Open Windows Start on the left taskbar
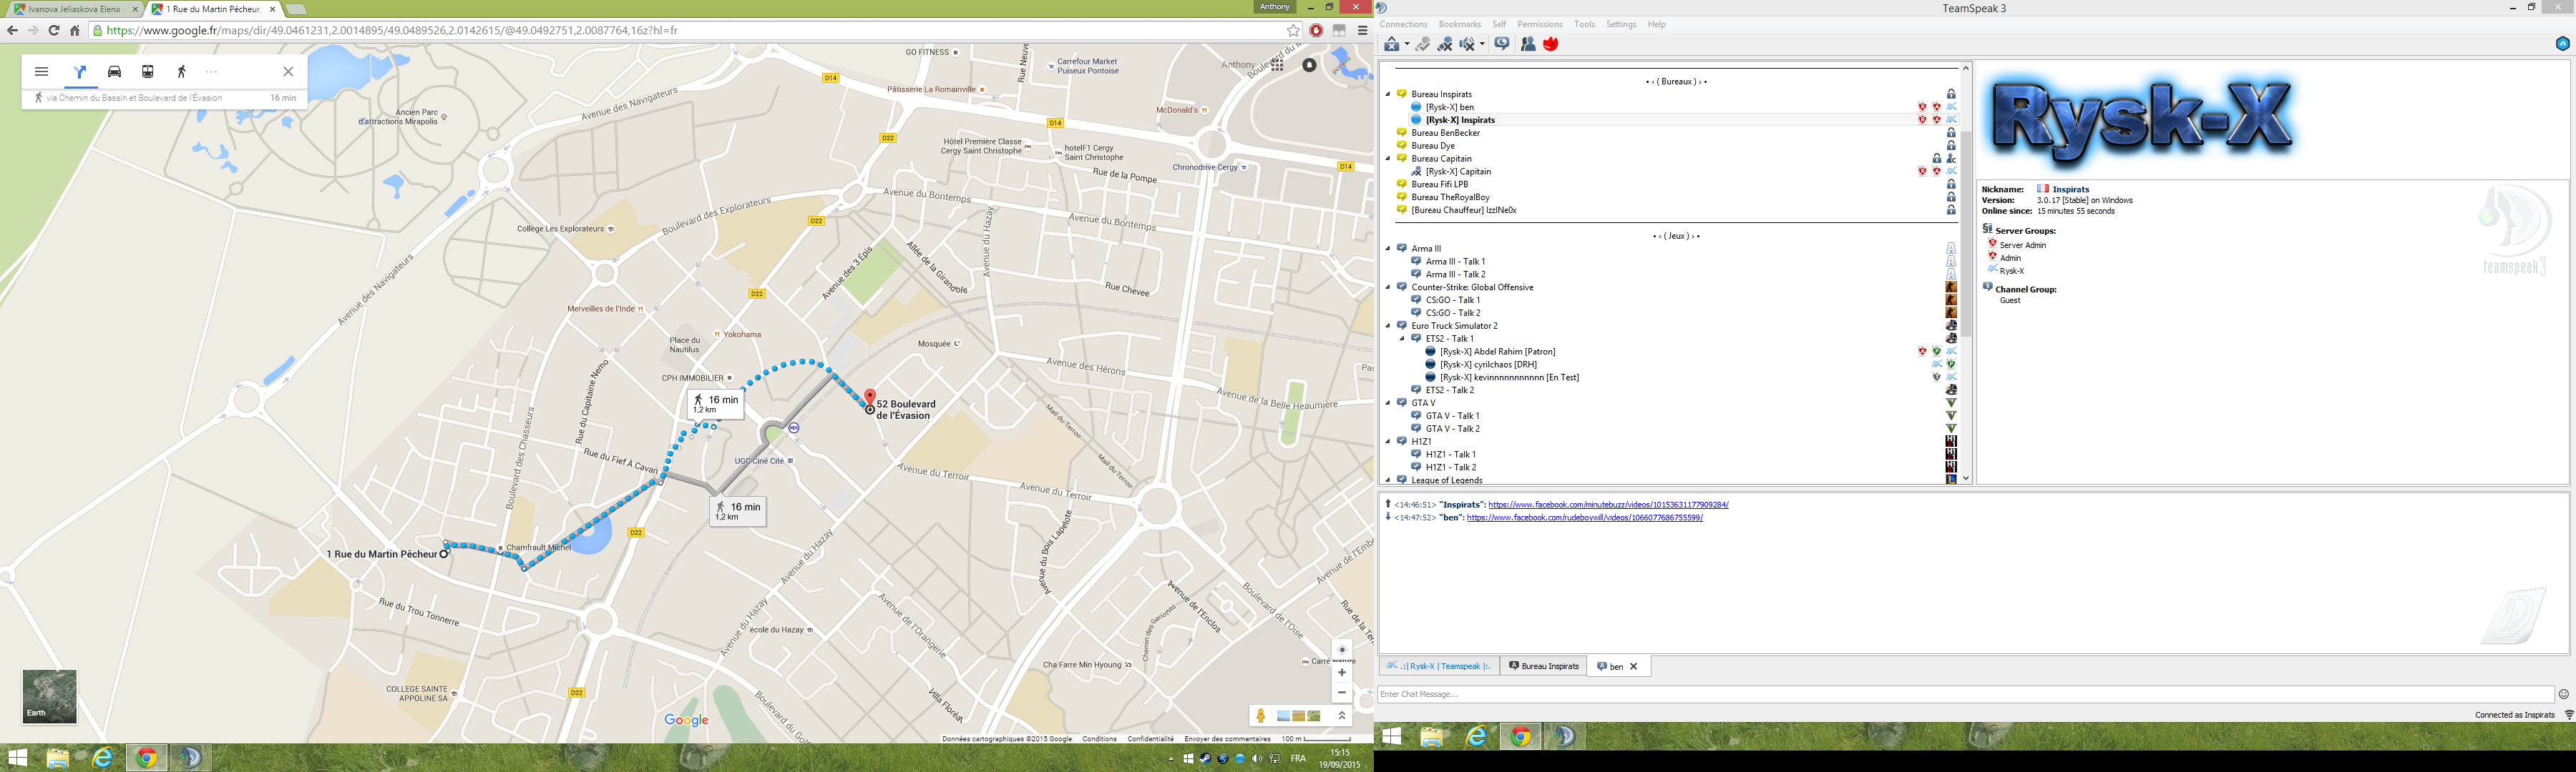Viewport: 2576px width, 772px height. pos(17,758)
